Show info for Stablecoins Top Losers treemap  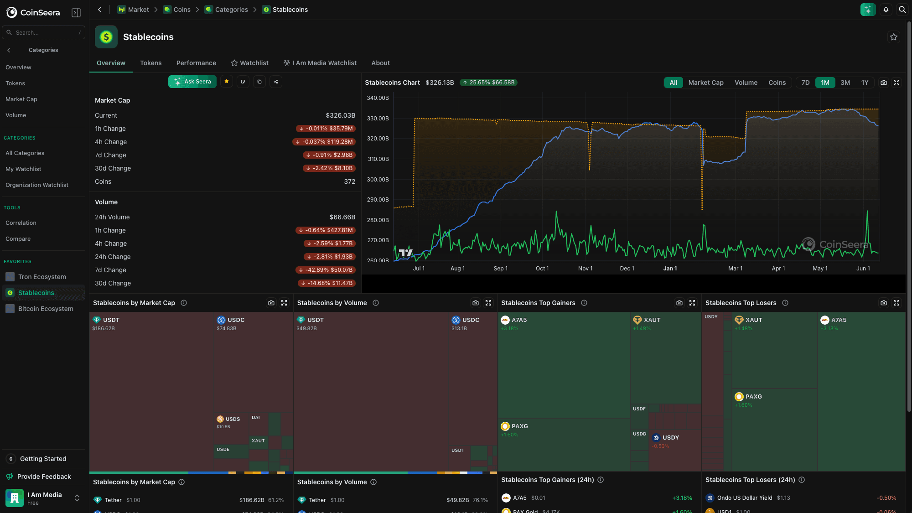click(785, 303)
